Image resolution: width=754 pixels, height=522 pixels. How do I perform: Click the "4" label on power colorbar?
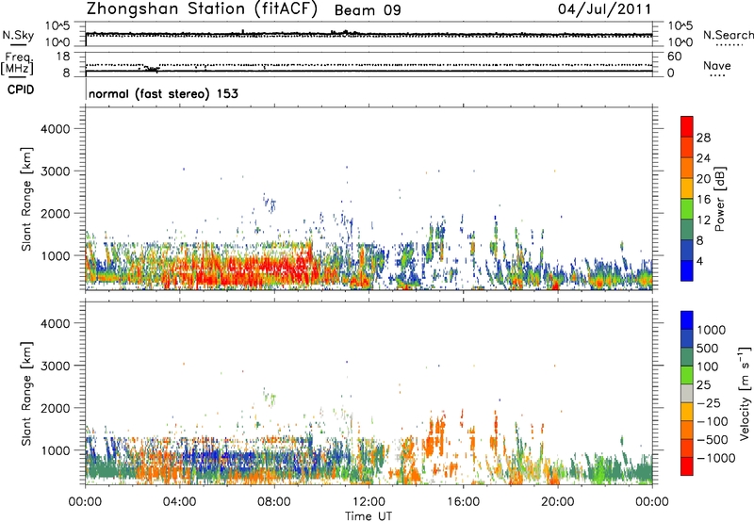pos(700,262)
